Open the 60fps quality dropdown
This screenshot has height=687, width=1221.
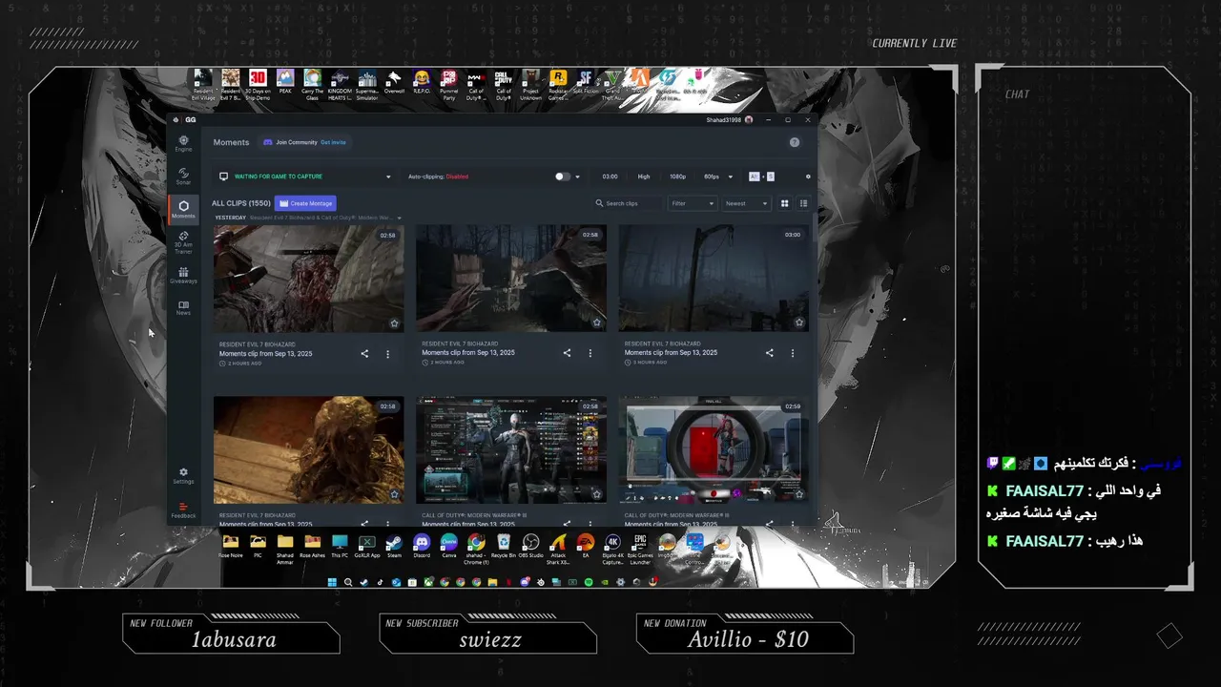(x=719, y=177)
